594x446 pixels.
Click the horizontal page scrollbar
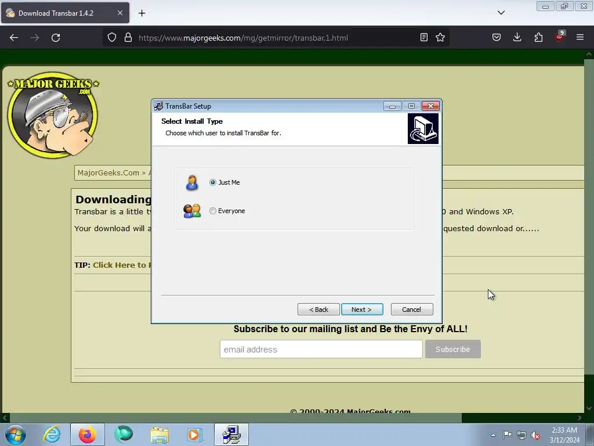coord(236,418)
